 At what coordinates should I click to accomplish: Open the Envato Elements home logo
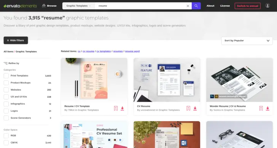tap(20, 6)
